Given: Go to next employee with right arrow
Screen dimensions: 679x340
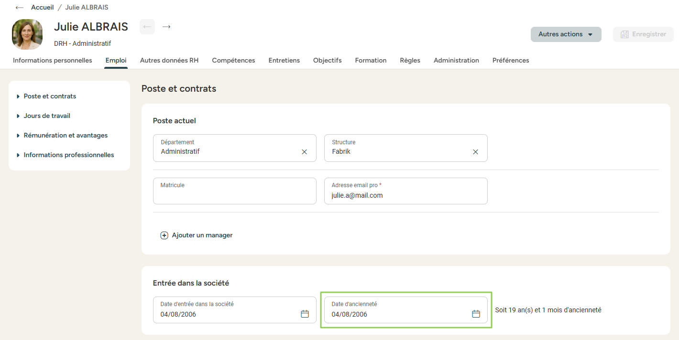Looking at the screenshot, I should pos(166,27).
